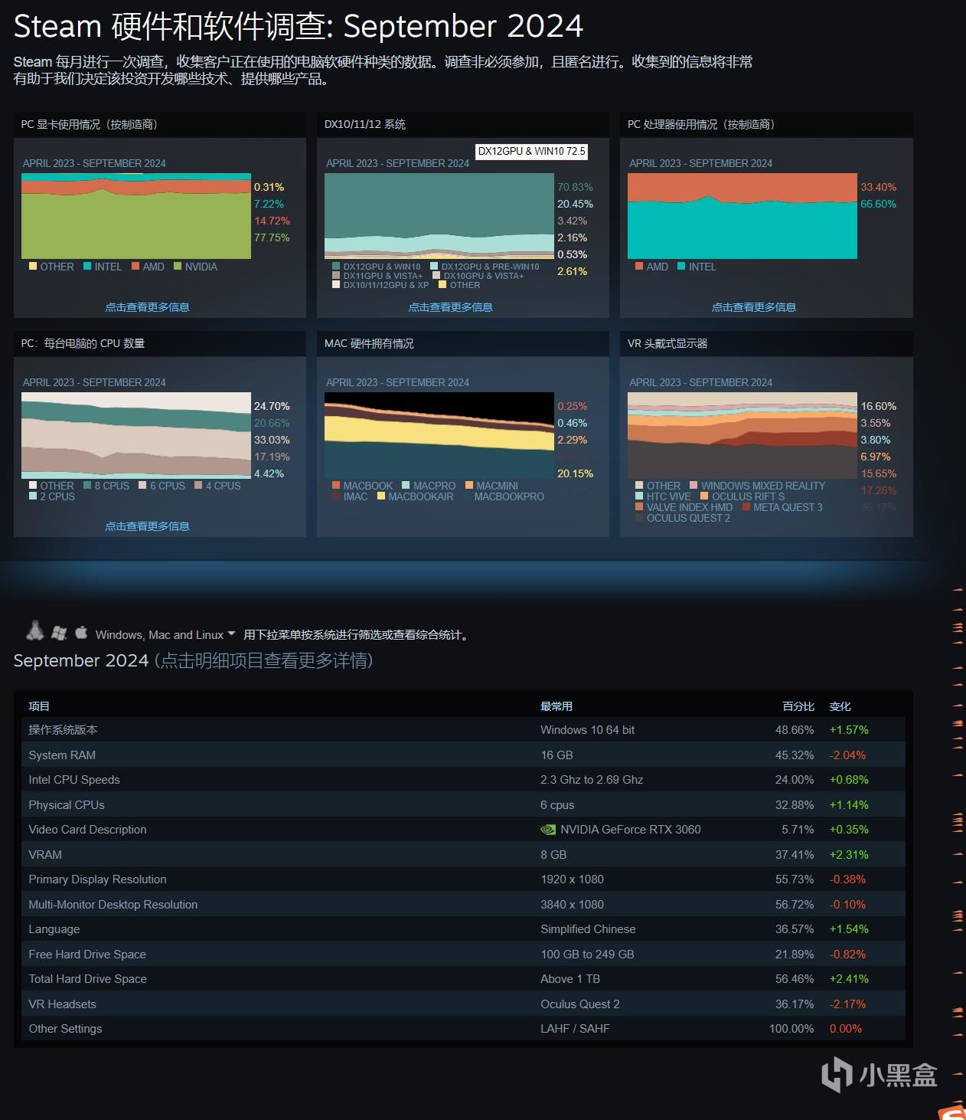Open the System RAM row
Image resolution: width=966 pixels, height=1120 pixels.
click(x=464, y=755)
